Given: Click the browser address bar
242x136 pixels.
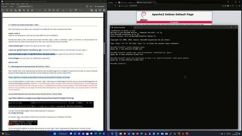Looking at the screenshot, I should point(169,6).
